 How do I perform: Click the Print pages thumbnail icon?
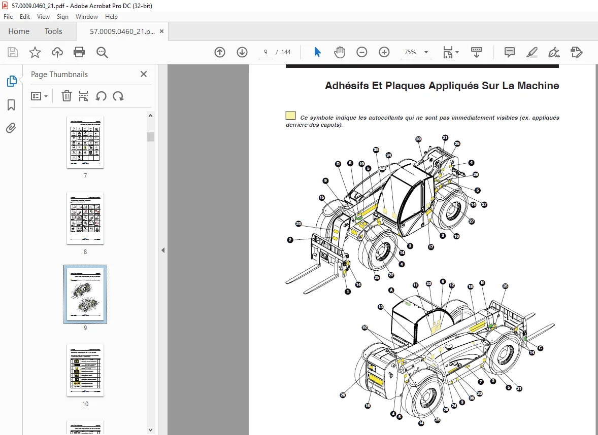pyautogui.click(x=84, y=96)
